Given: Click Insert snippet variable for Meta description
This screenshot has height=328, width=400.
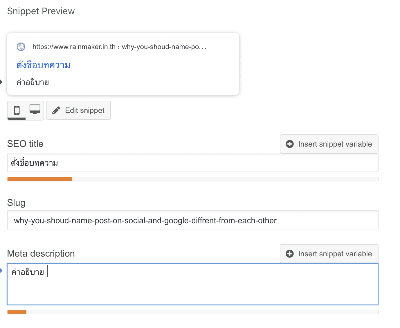Looking at the screenshot, I should click(329, 254).
